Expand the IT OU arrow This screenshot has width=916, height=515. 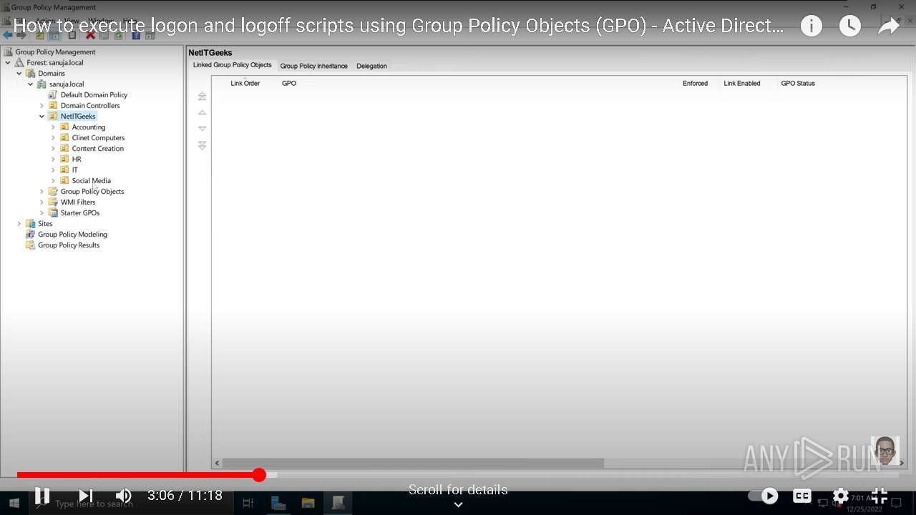coord(53,170)
